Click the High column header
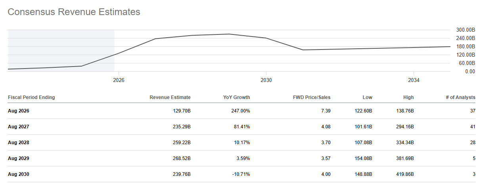The image size is (481, 183). point(408,97)
